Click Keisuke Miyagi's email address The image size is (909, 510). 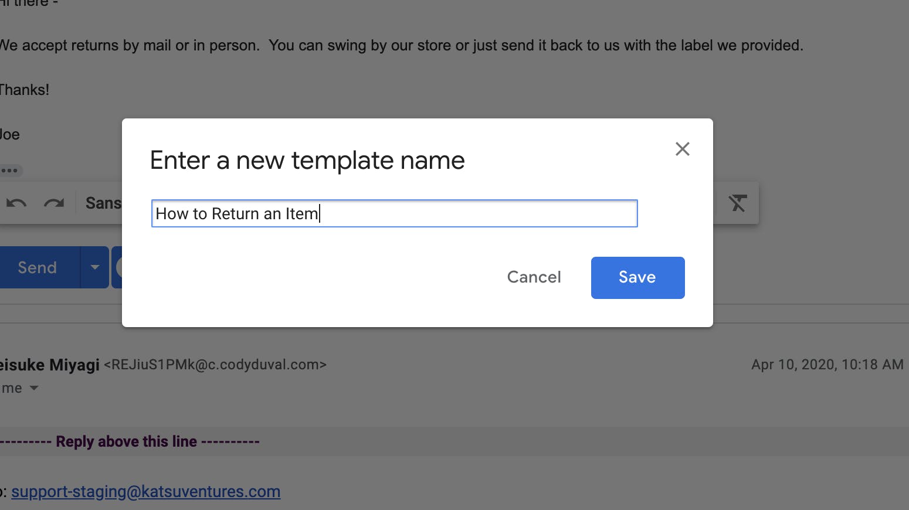(215, 364)
